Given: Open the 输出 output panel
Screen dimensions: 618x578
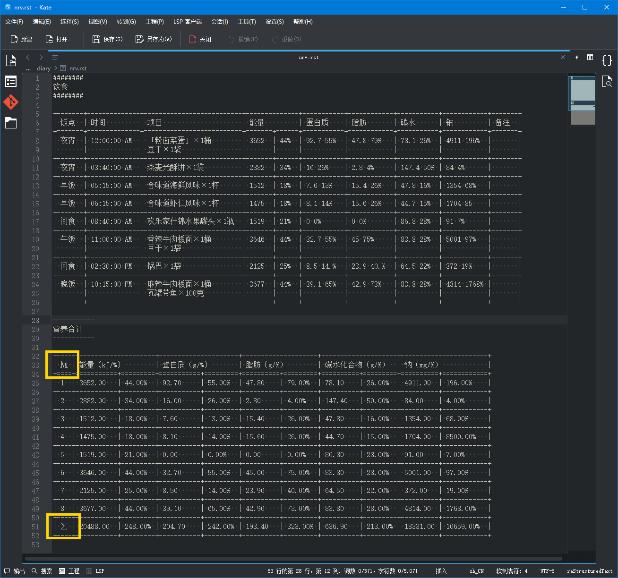Looking at the screenshot, I should [x=15, y=571].
